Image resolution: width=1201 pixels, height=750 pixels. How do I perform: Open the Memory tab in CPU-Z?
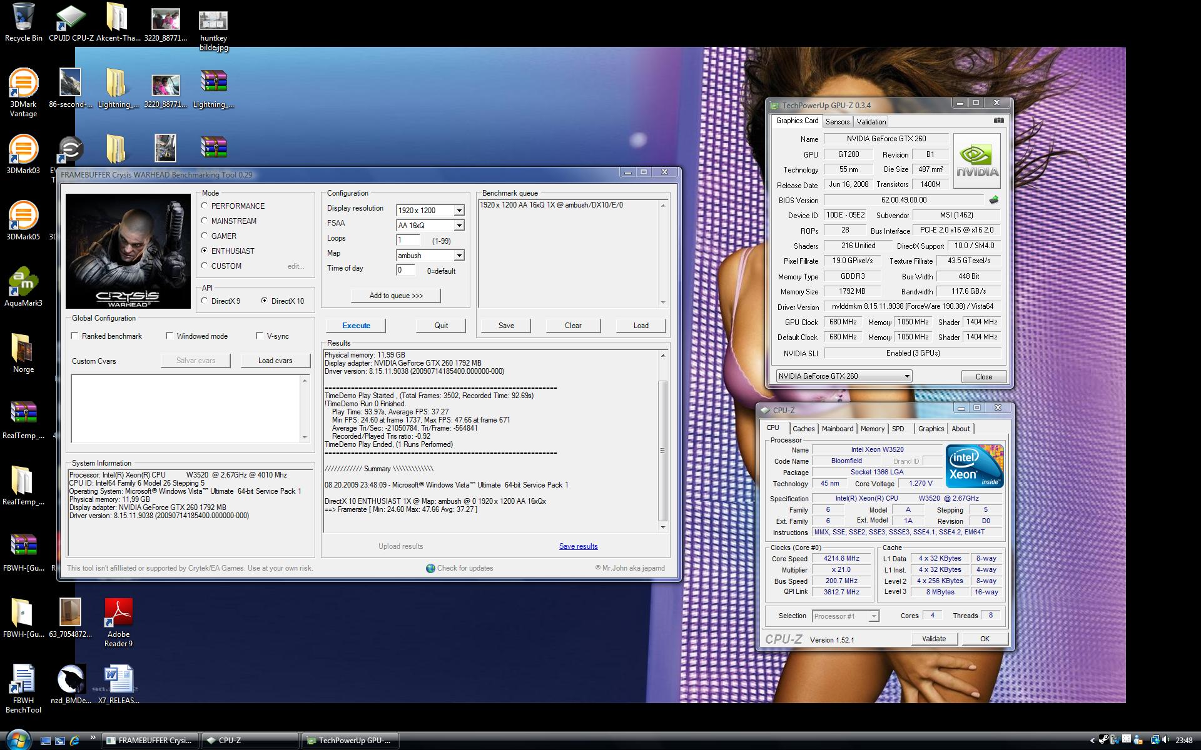pos(872,429)
